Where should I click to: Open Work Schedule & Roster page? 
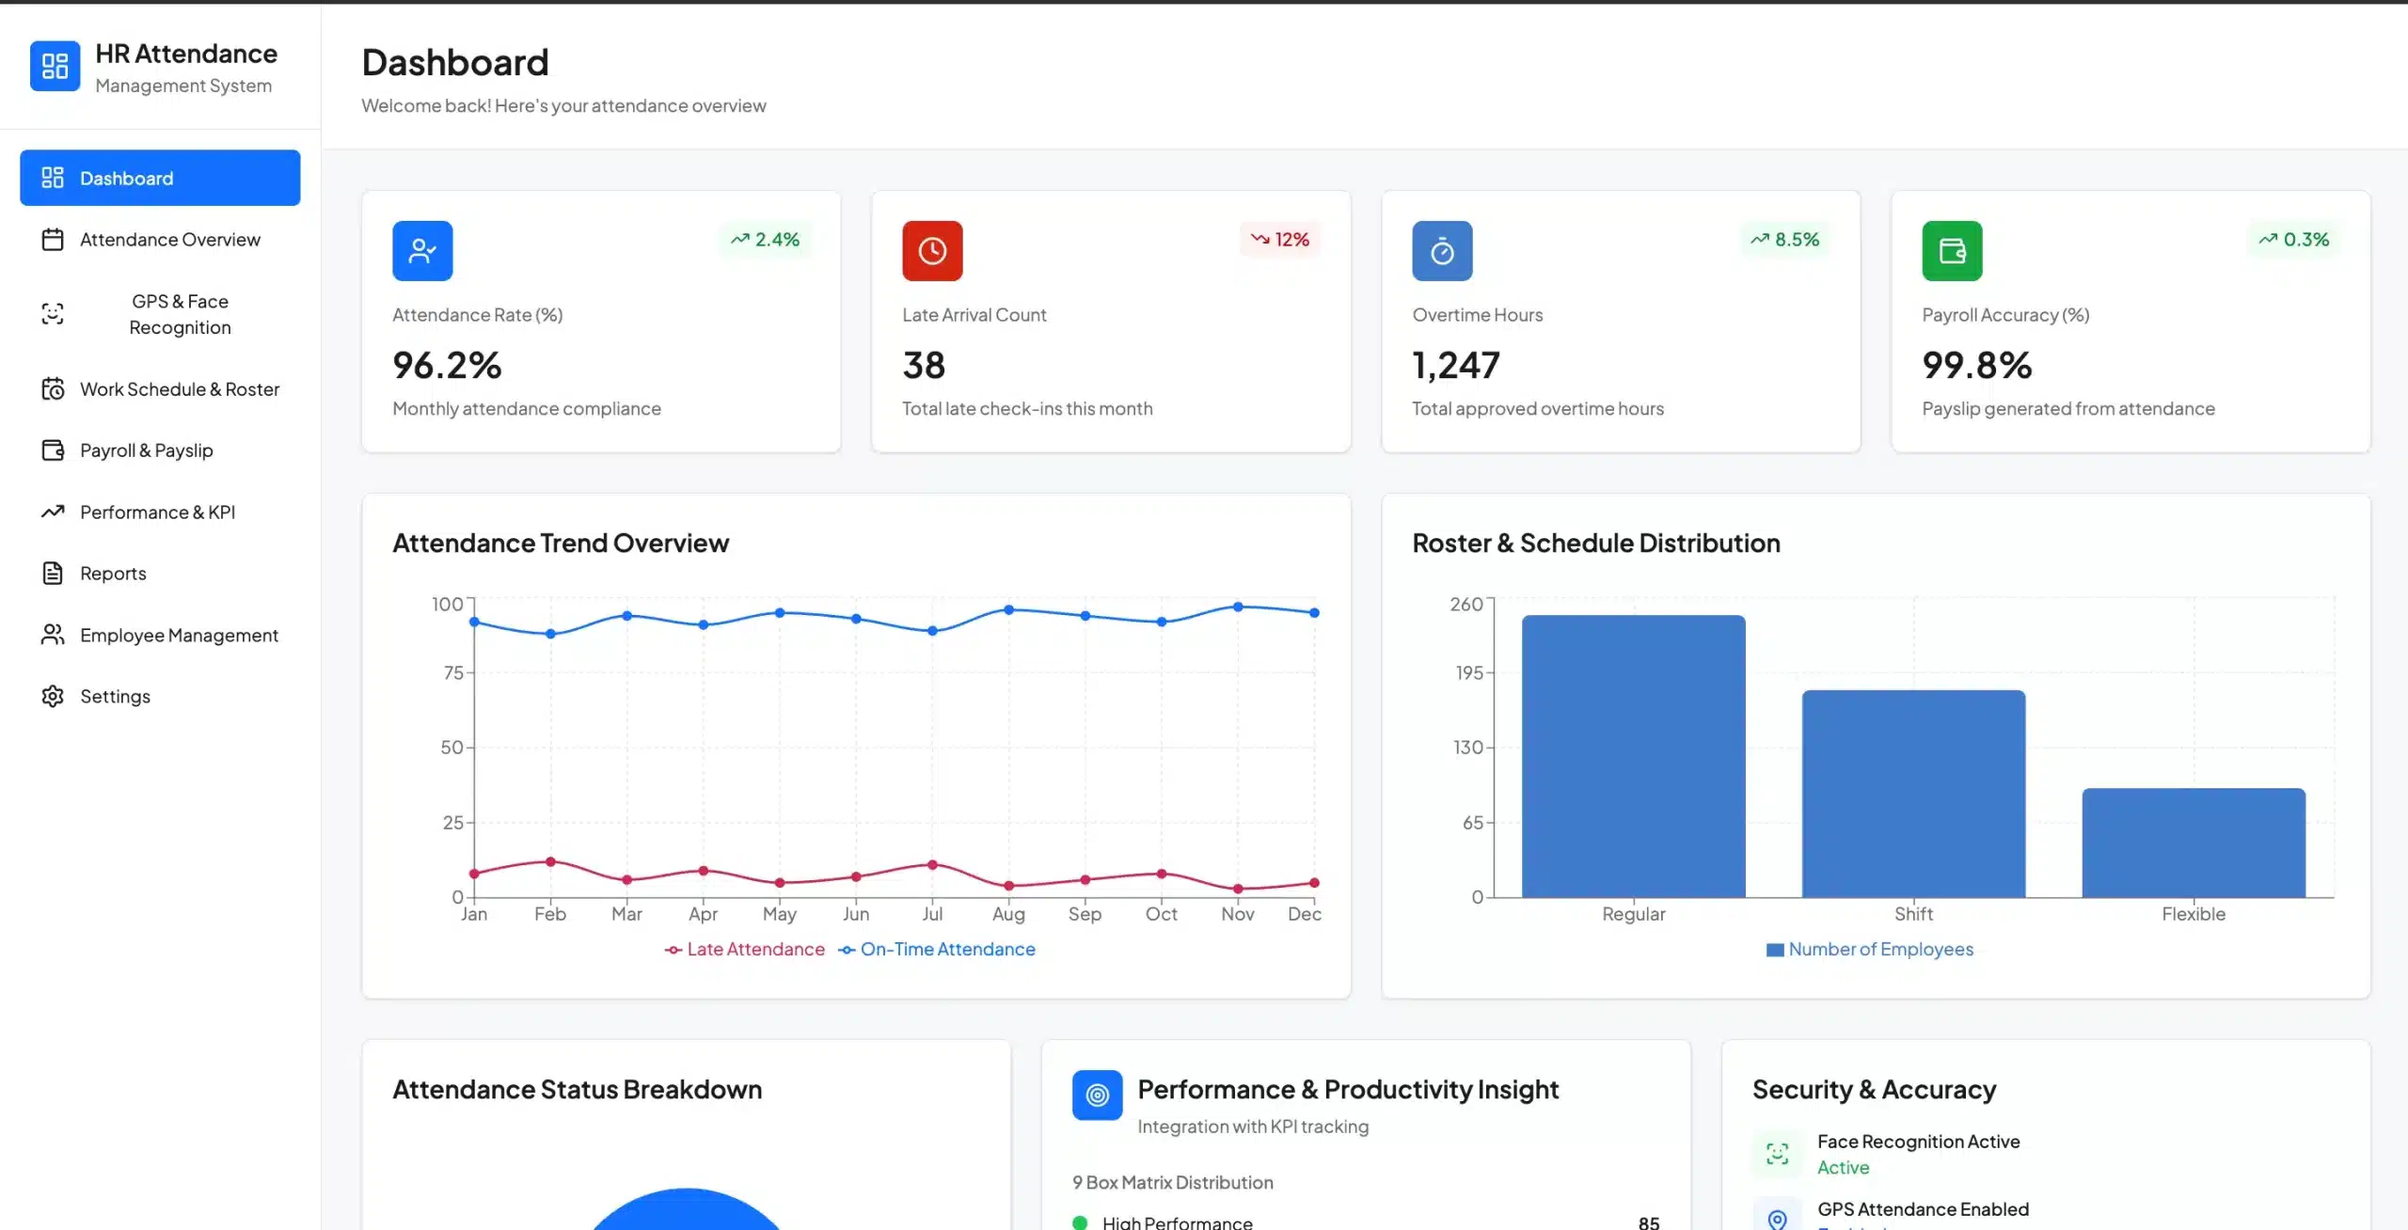[179, 389]
